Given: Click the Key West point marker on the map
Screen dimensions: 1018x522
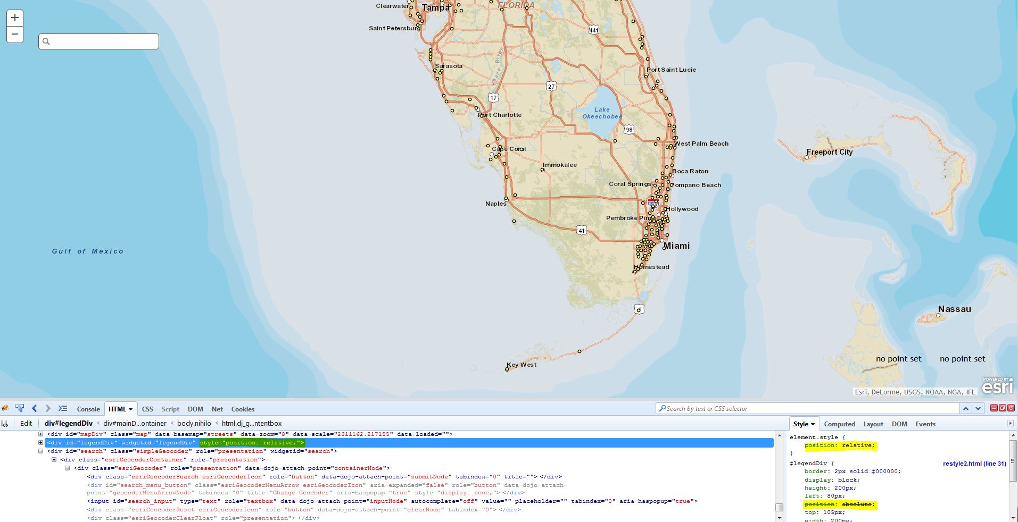Looking at the screenshot, I should 507,369.
